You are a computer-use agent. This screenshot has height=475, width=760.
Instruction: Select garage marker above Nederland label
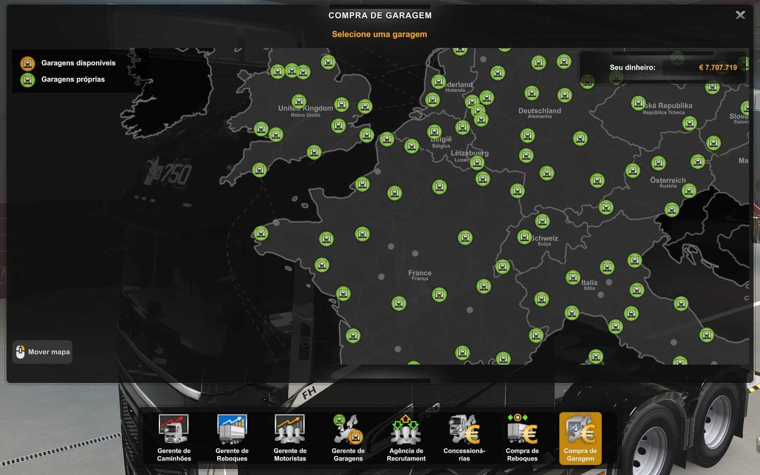coord(438,81)
